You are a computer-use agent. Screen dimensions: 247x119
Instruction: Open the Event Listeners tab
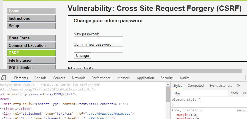tap(220, 86)
